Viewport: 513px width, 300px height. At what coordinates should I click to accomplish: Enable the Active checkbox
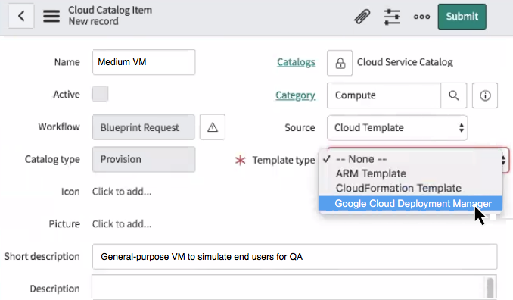(x=100, y=94)
